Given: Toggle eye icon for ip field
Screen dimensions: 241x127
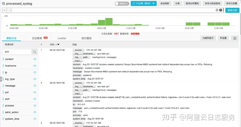Looking at the screenshot, I should point(35,72).
